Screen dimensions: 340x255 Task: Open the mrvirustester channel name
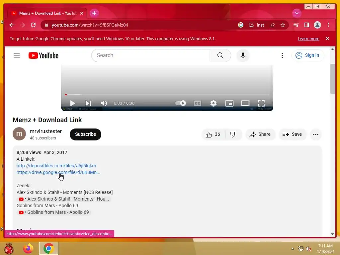pos(46,131)
